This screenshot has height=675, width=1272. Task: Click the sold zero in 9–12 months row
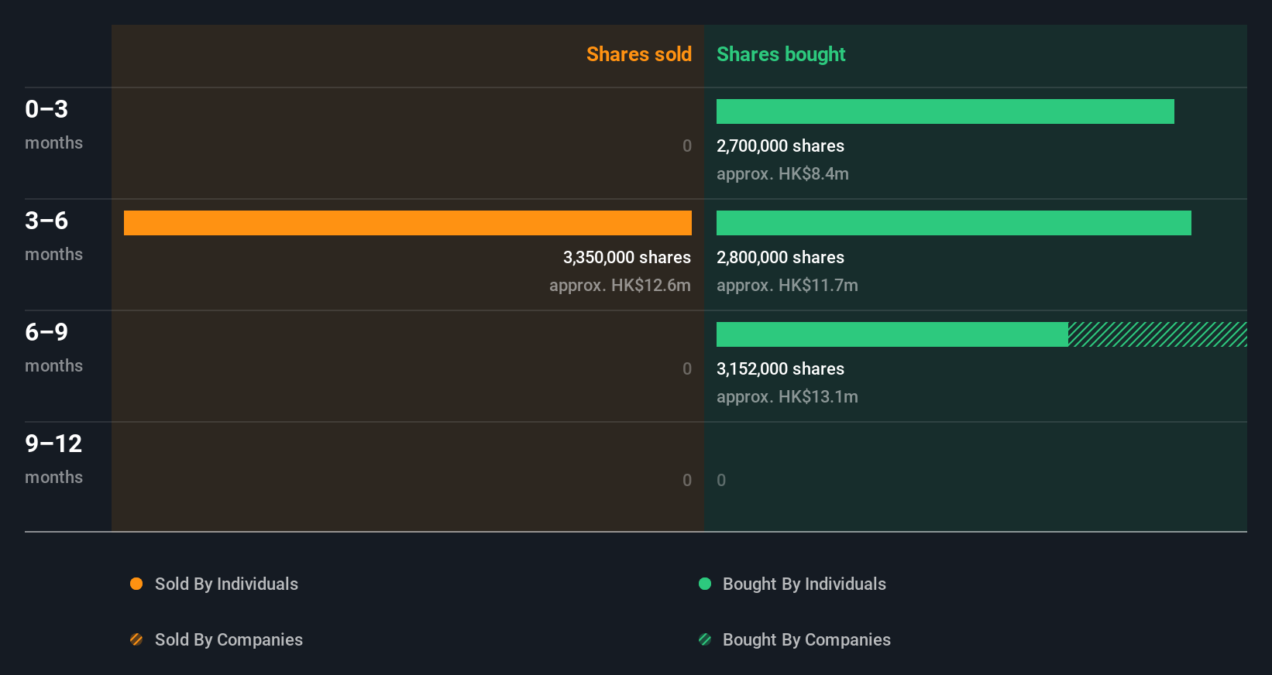click(x=686, y=480)
